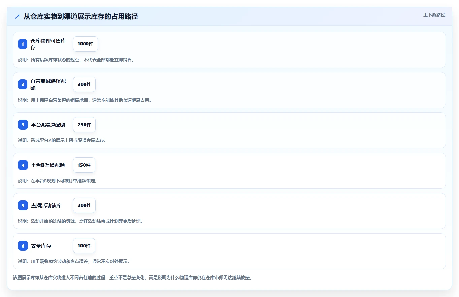Select the 150件 quantity chip
Image resolution: width=459 pixels, height=297 pixels.
(84, 165)
